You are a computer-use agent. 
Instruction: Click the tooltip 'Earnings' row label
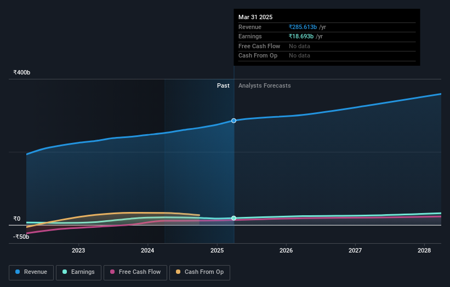[250, 36]
